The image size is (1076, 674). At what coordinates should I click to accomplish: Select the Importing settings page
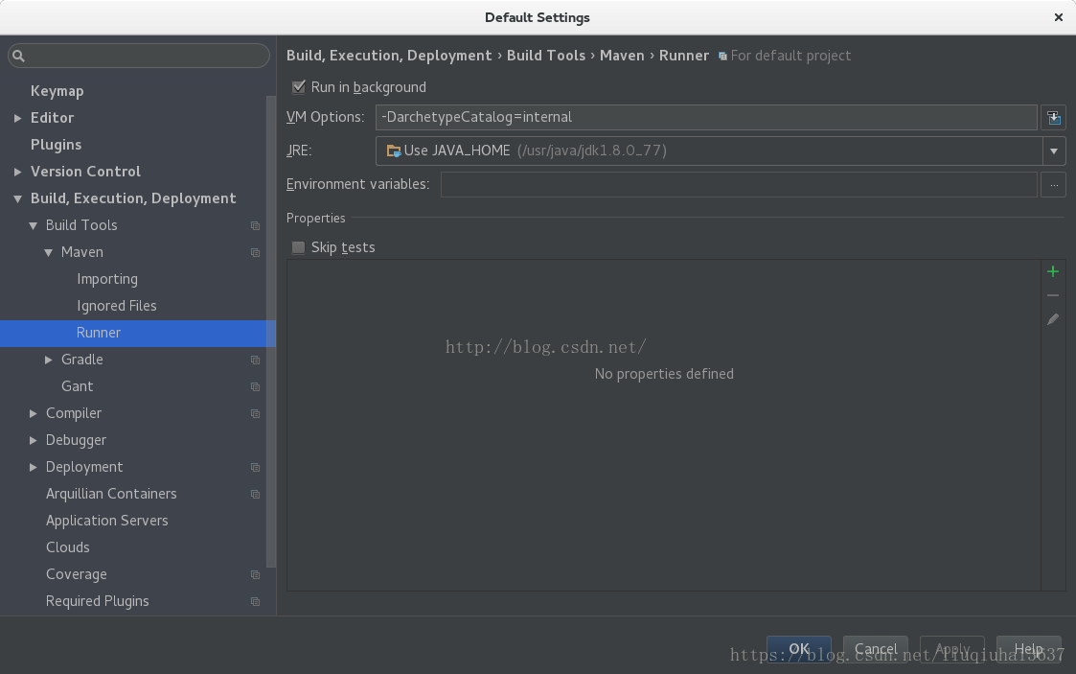click(x=107, y=279)
